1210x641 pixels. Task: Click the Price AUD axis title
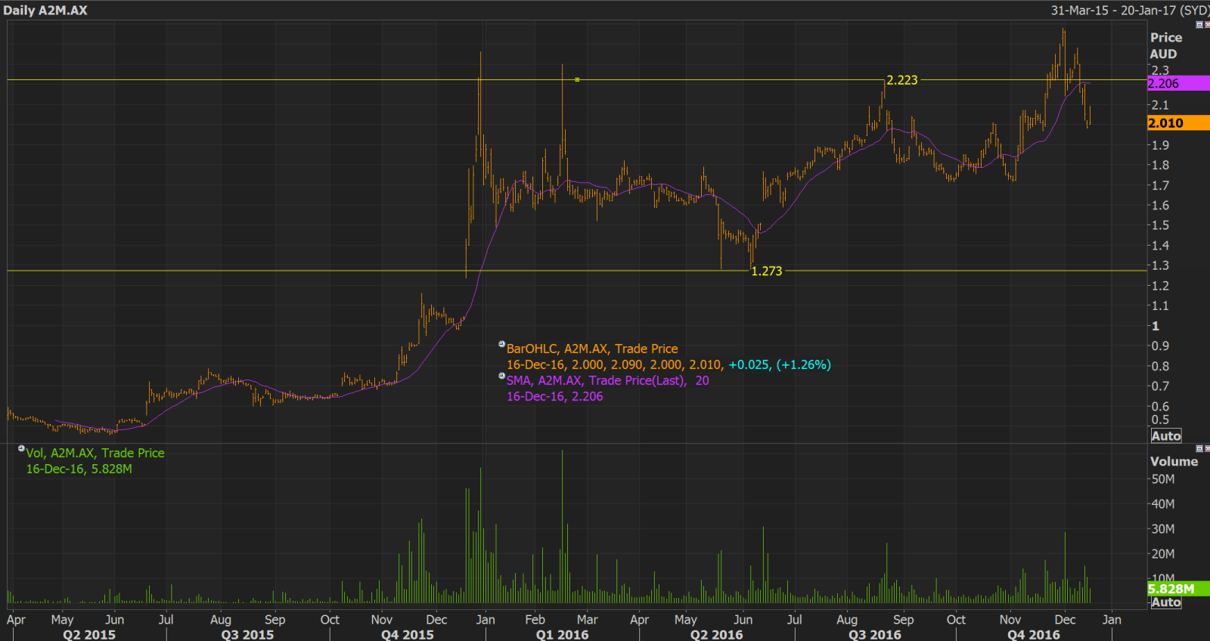pos(1165,46)
